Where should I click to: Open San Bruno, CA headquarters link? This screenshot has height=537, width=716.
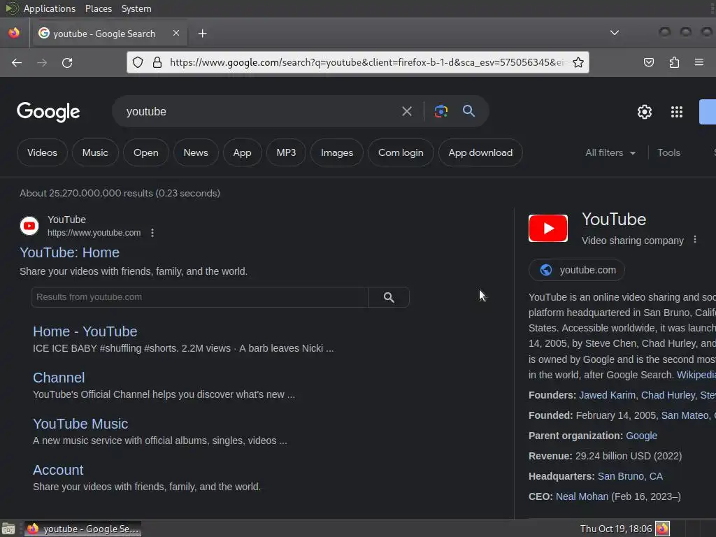coord(630,476)
